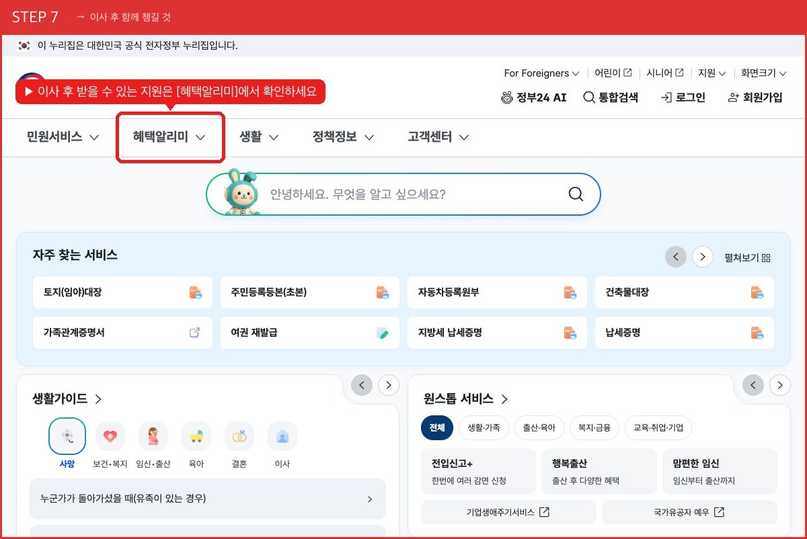Click the Korean flag emblem in banner

[24, 46]
